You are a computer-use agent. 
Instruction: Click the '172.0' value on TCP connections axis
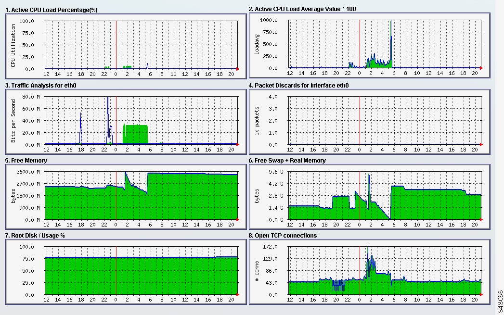pos(271,247)
